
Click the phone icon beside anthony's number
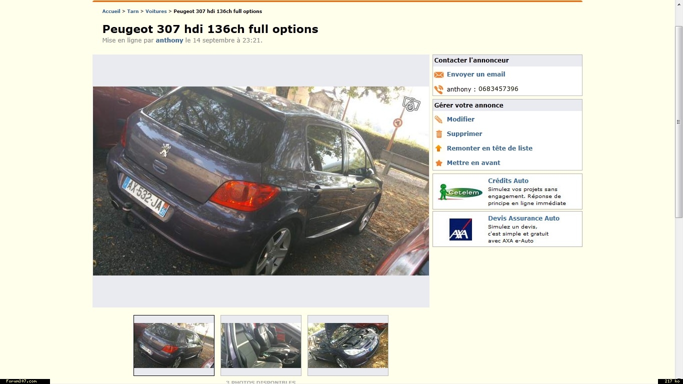pyautogui.click(x=438, y=89)
